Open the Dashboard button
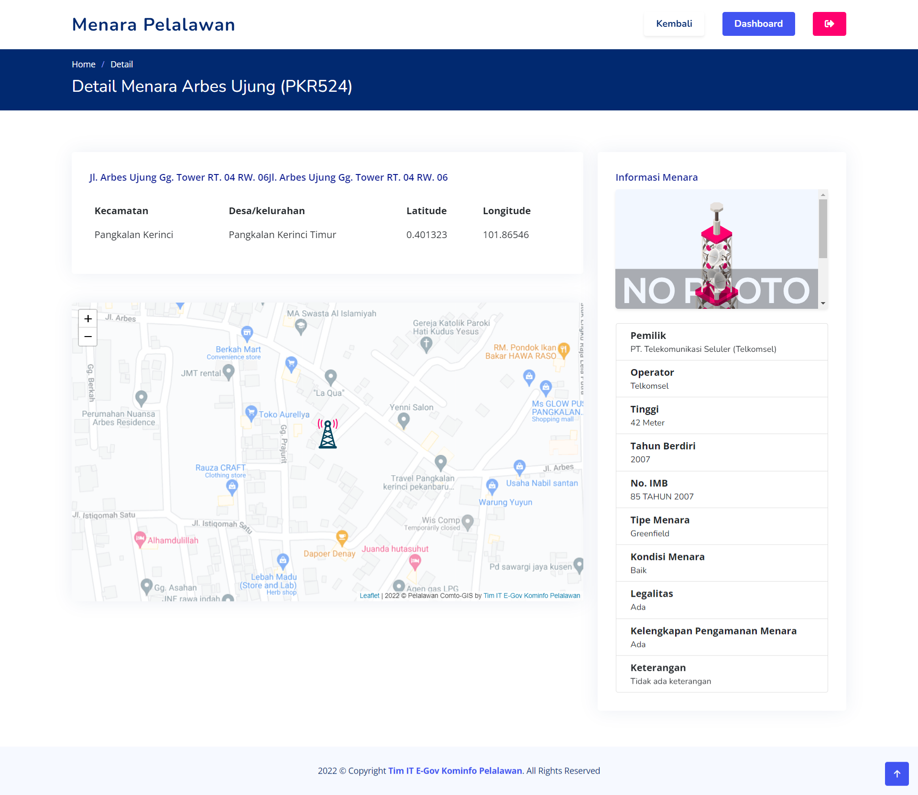 tap(758, 24)
